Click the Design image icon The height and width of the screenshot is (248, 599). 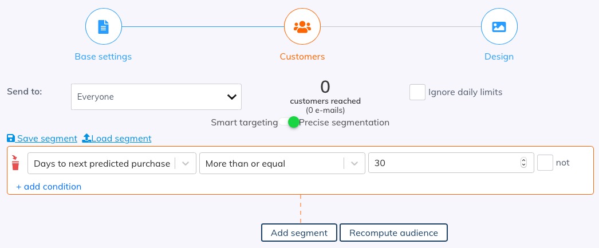[x=499, y=27]
